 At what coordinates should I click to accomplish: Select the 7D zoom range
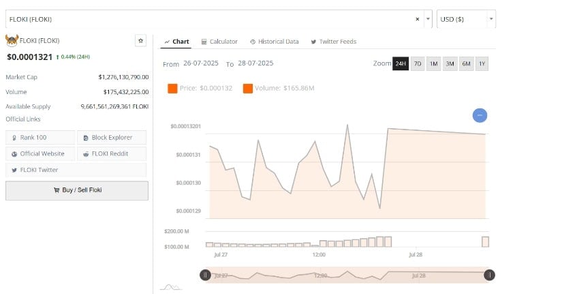pyautogui.click(x=418, y=63)
